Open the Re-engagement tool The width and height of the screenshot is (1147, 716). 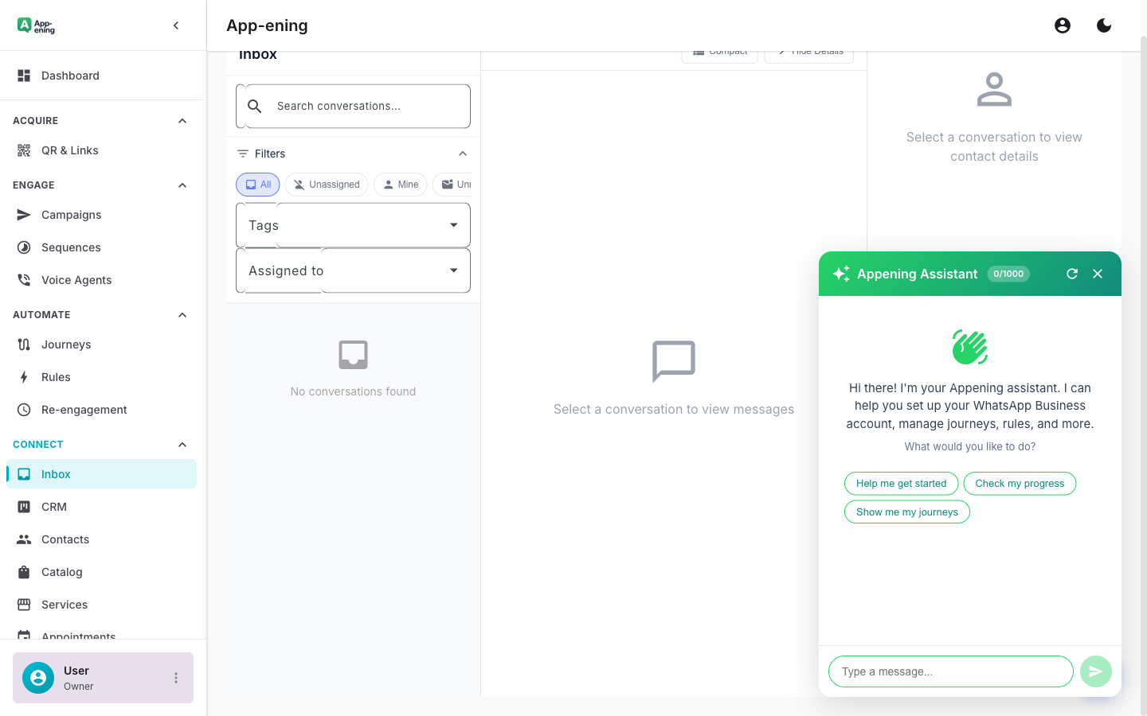click(84, 409)
